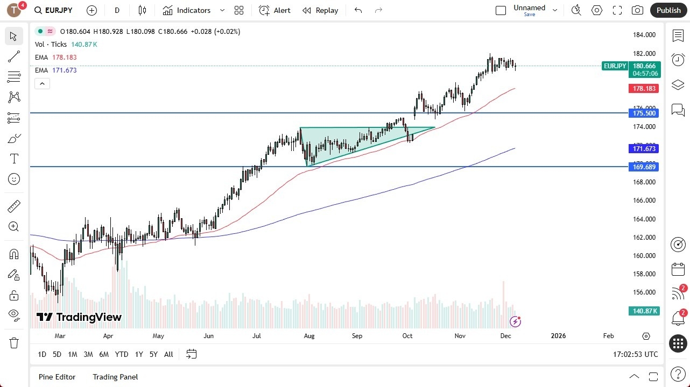690x387 pixels.
Task: Collapse the indicators legend chevron
Action: click(42, 83)
